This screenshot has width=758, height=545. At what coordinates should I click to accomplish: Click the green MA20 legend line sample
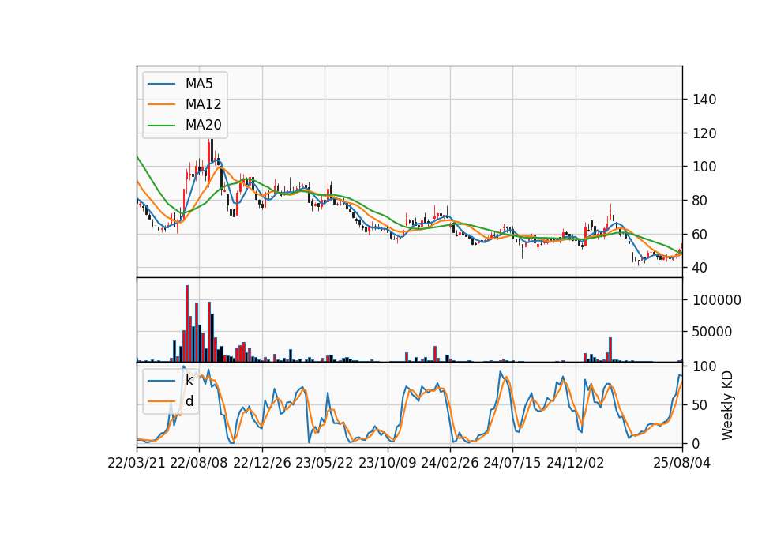[x=161, y=126]
